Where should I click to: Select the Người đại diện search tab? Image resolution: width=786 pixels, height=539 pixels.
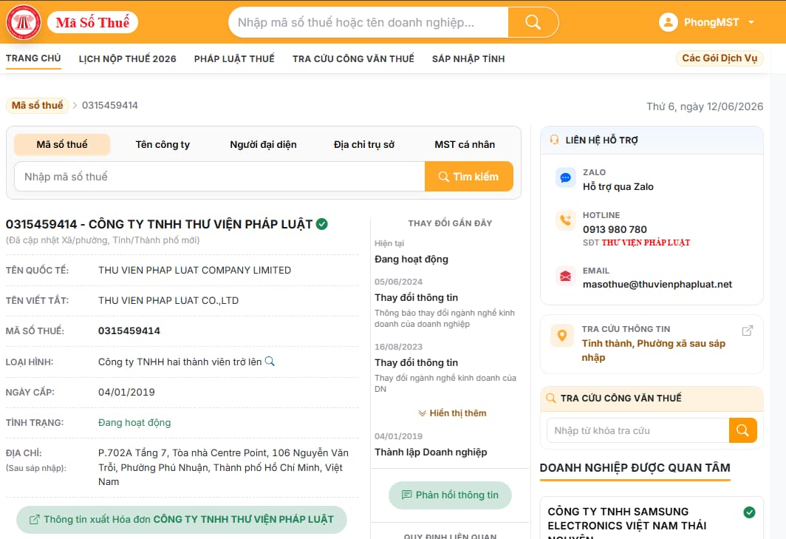263,144
